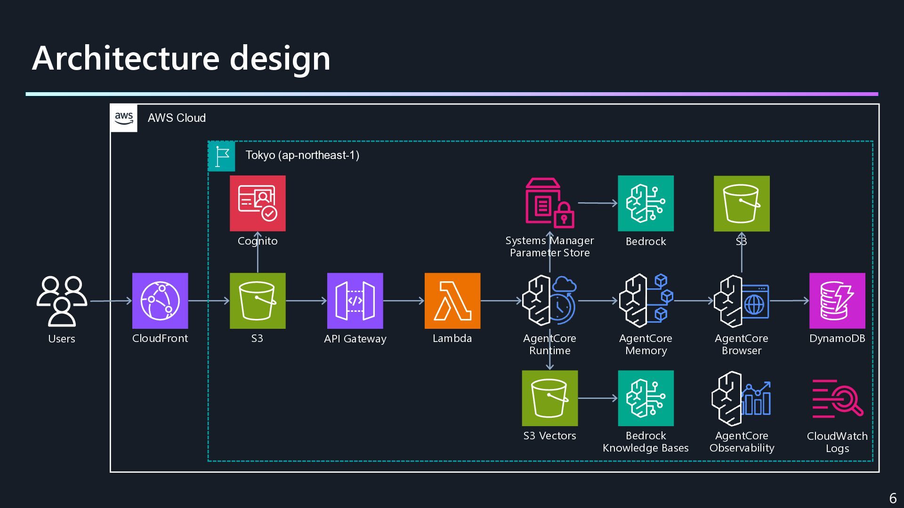Click the orange Lambda icon
Viewport: 904px width, 508px height.
(x=452, y=301)
